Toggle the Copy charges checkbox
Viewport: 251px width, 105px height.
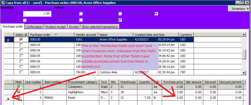tap(81, 14)
